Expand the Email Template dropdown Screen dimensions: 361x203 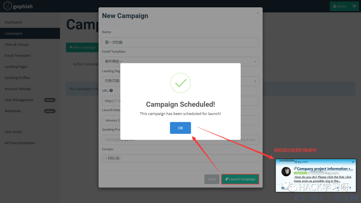[256, 62]
